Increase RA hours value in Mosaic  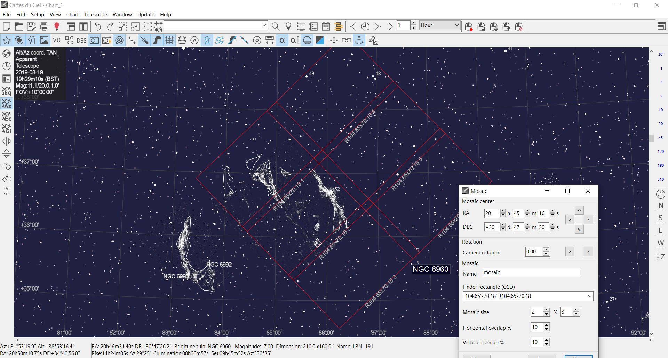(502, 211)
